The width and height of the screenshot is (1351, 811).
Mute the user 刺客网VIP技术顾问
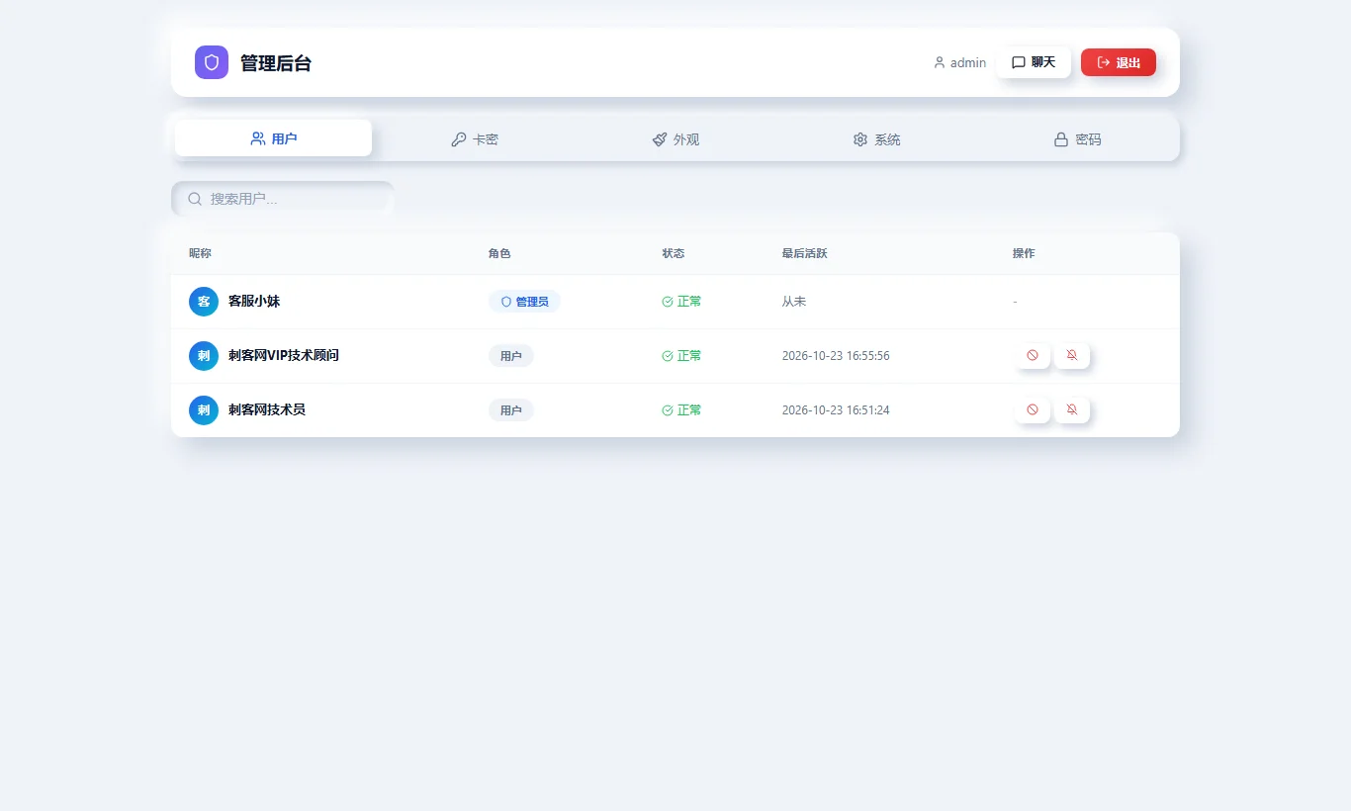[1072, 356]
